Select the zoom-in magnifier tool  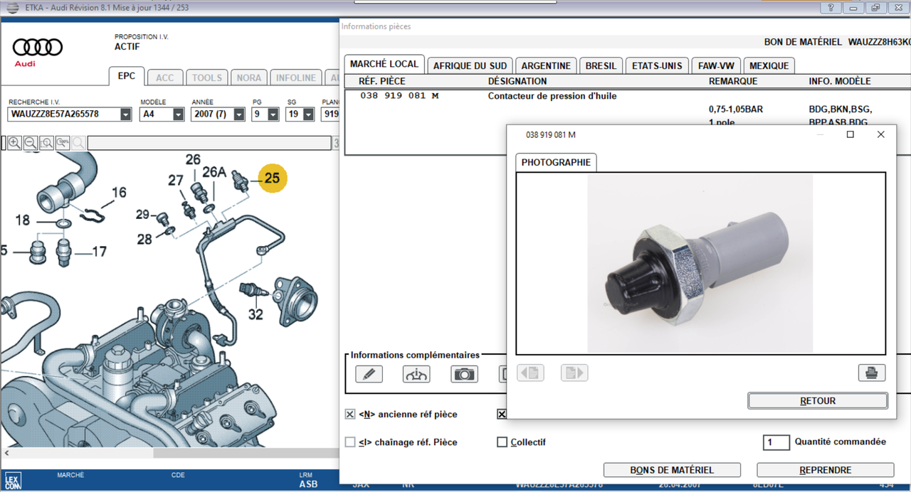click(x=14, y=143)
